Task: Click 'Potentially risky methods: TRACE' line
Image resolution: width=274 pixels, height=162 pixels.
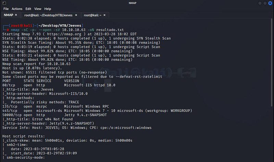Action: [40, 102]
